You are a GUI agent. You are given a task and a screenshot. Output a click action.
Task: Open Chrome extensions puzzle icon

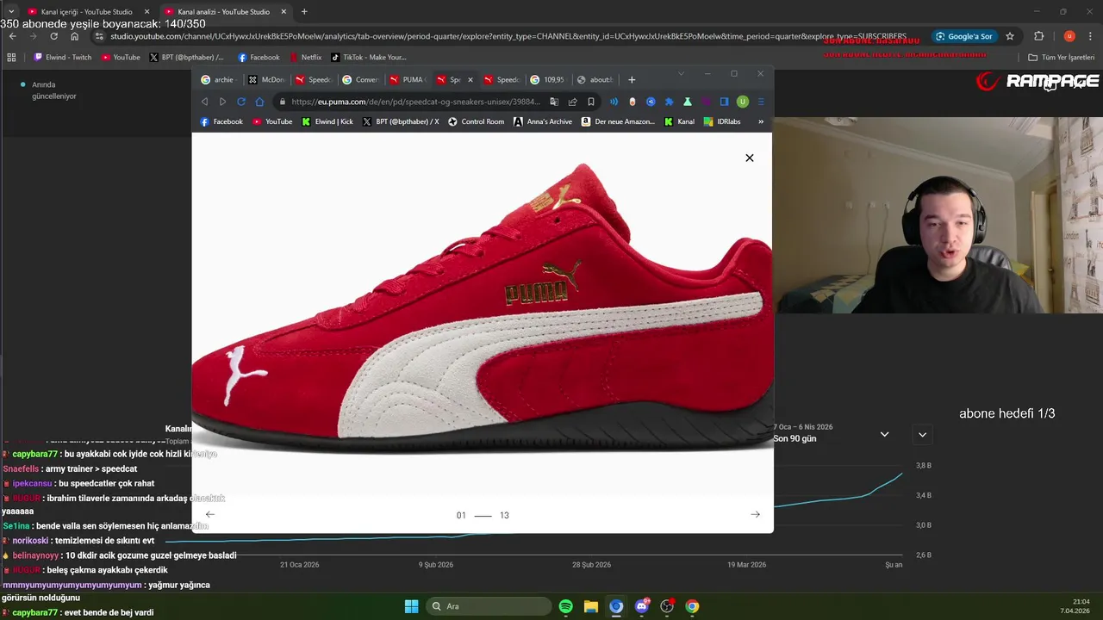(x=1038, y=36)
